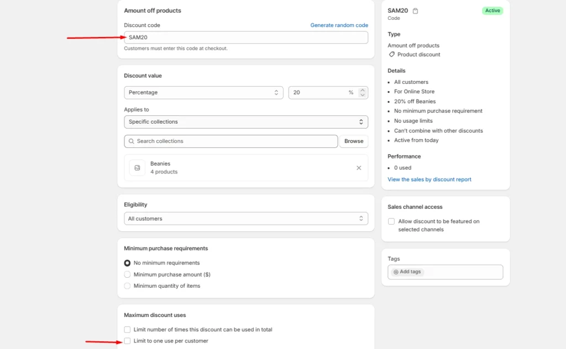The width and height of the screenshot is (566, 349).
Task: Click the 'Customers must enter this code' hint
Action: (176, 48)
